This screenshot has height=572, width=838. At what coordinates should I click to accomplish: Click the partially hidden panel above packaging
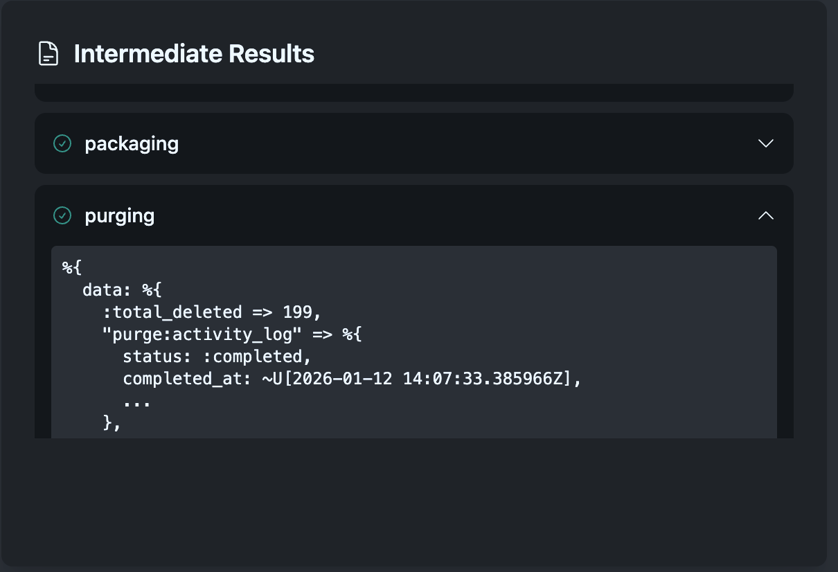[x=413, y=93]
